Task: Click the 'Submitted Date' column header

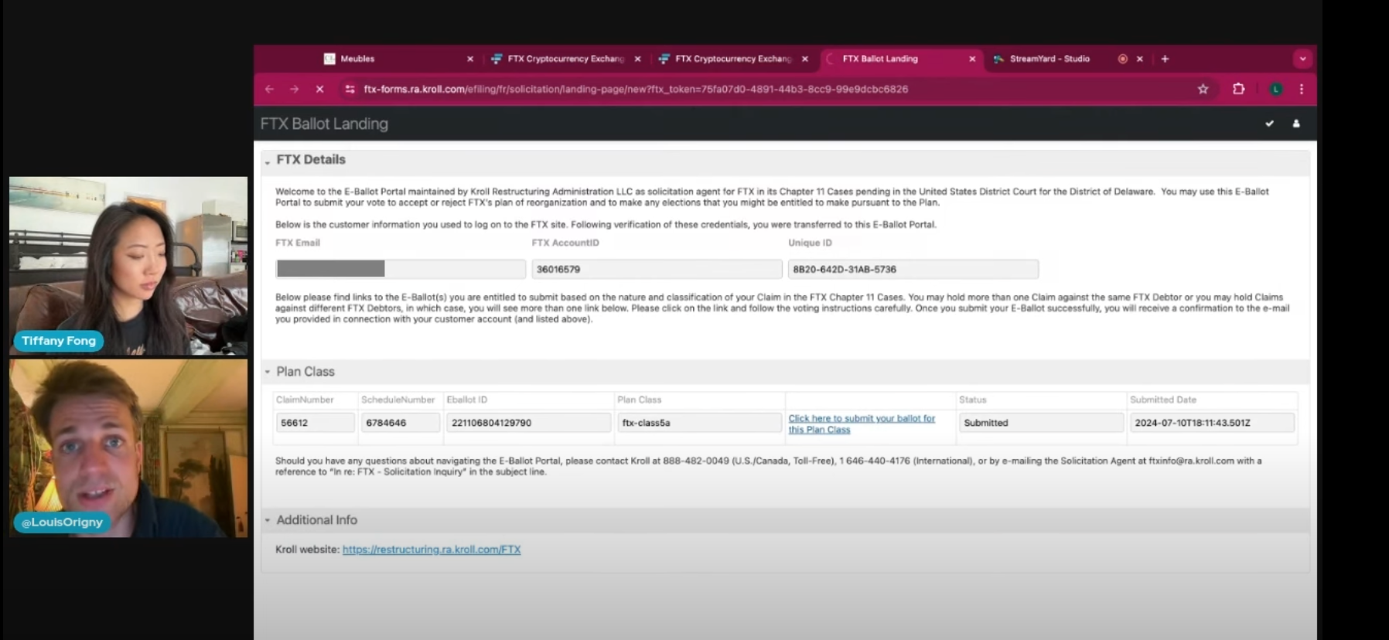Action: (x=1163, y=400)
